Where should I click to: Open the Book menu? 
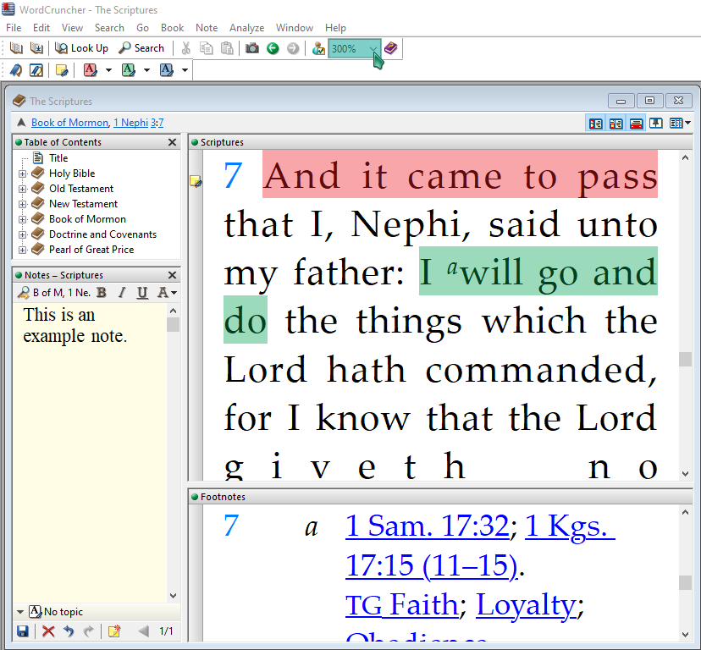pos(172,28)
